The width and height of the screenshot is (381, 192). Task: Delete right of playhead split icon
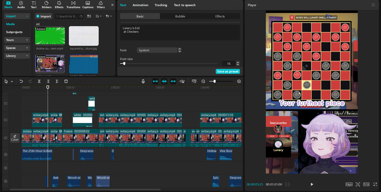57,81
